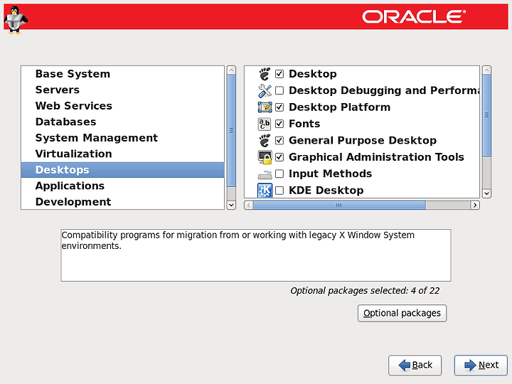512x384 pixels.
Task: Click the abc Fonts icon
Action: click(x=265, y=124)
